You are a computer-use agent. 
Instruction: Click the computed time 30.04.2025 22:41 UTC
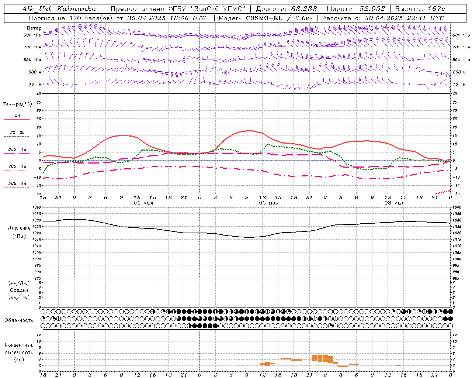click(x=404, y=18)
